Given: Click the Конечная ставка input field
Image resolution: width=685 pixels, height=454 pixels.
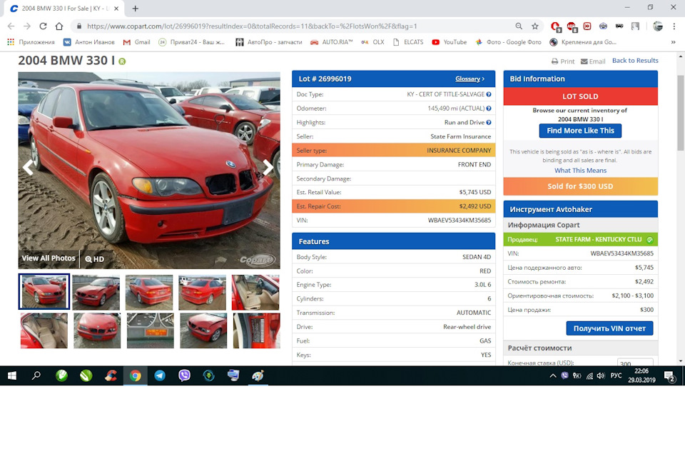Looking at the screenshot, I should (635, 363).
